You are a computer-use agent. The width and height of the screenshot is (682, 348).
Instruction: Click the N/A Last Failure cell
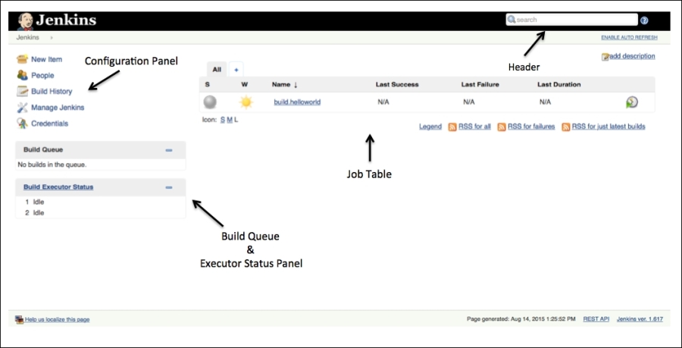[469, 102]
